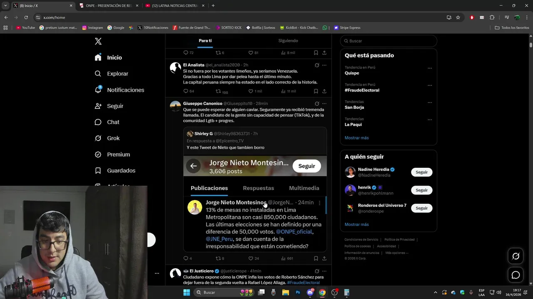Image resolution: width=533 pixels, height=299 pixels.
Task: Open Notificaciones in X sidebar
Action: 119,90
